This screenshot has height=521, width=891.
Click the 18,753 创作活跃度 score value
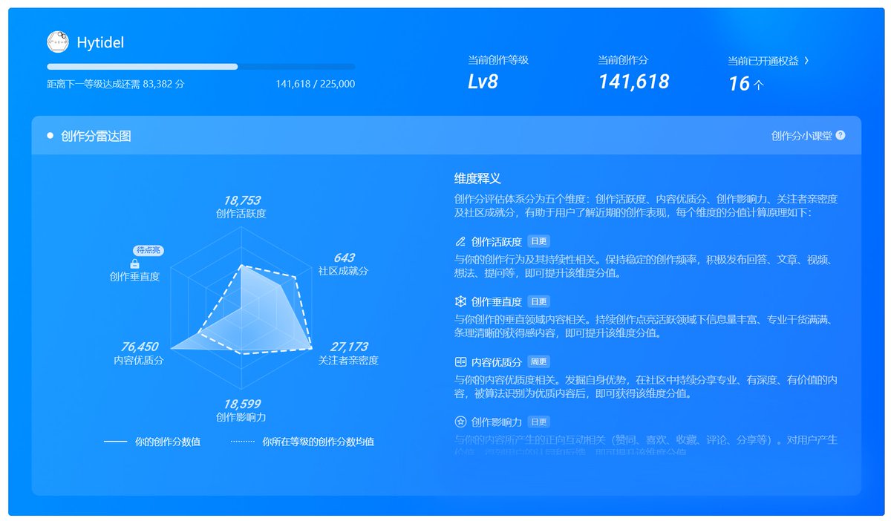pyautogui.click(x=241, y=200)
